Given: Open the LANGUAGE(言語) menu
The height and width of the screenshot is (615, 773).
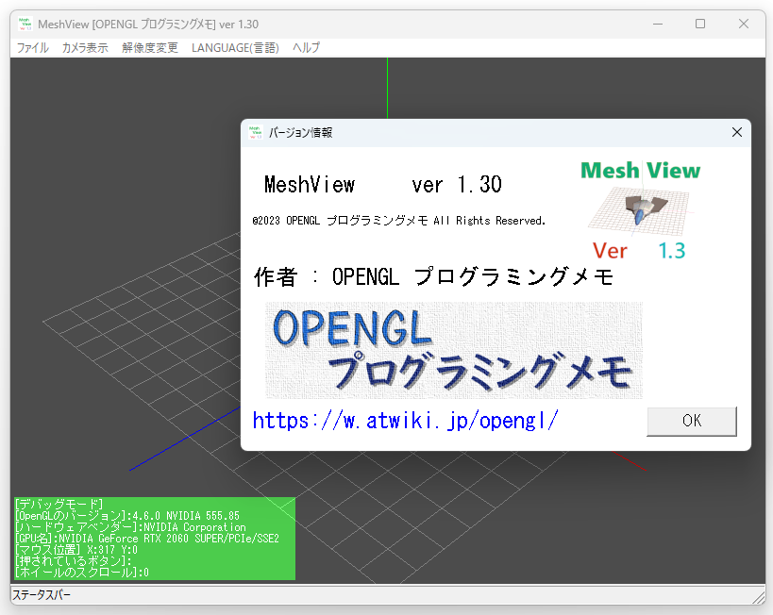Looking at the screenshot, I should coord(235,48).
